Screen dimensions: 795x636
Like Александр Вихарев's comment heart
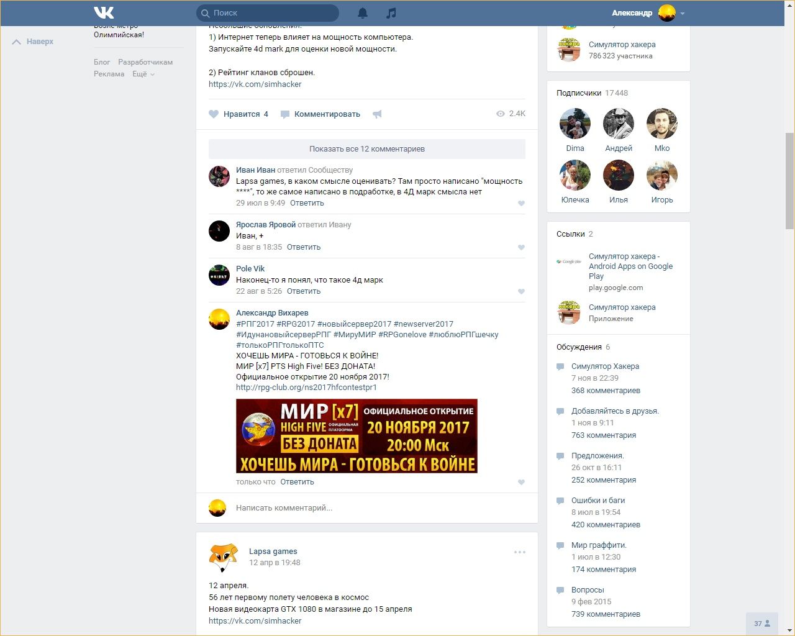click(x=521, y=482)
